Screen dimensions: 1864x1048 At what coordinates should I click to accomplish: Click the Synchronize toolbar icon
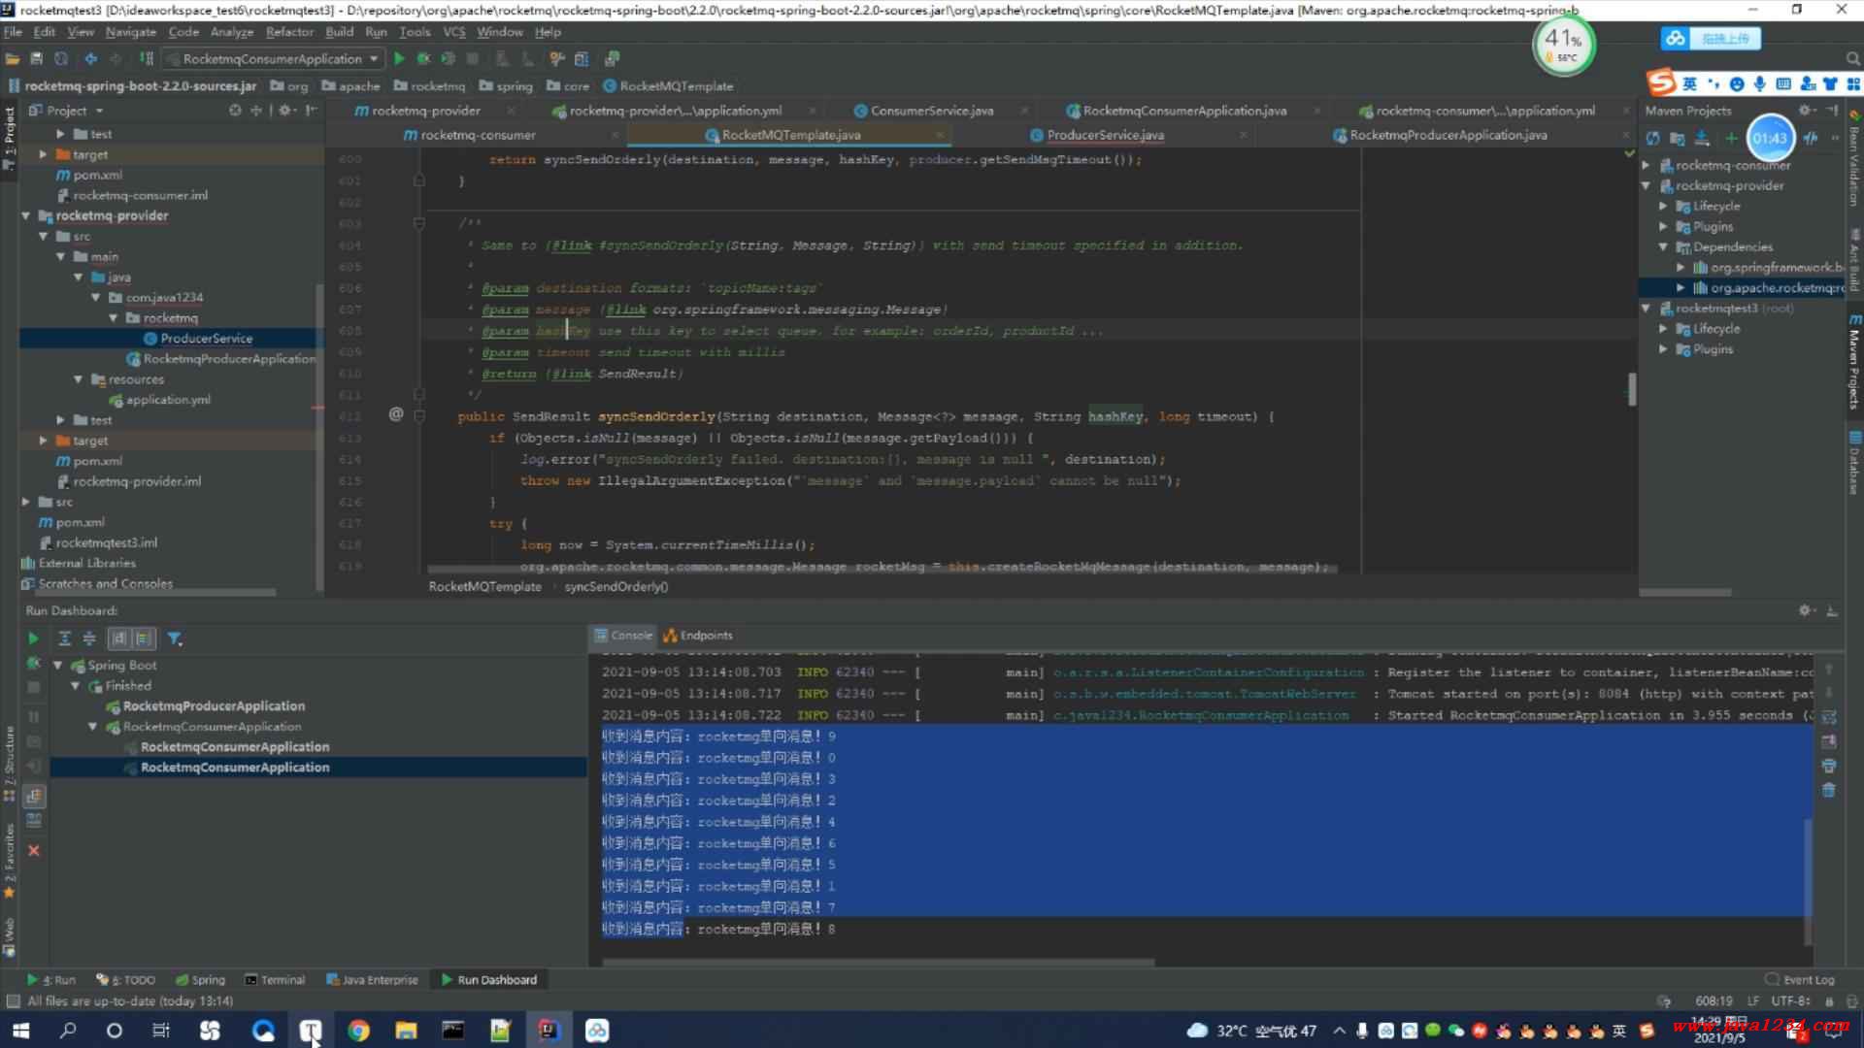tap(61, 59)
